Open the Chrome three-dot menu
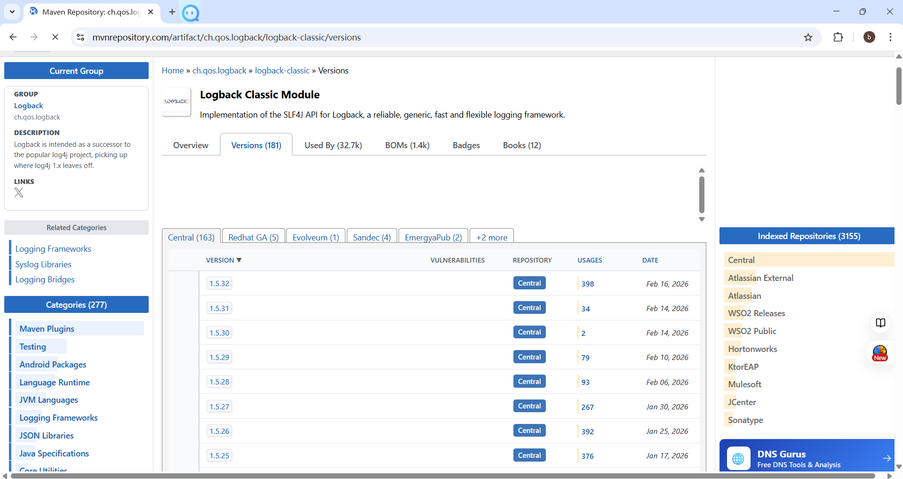The image size is (903, 479). [890, 37]
